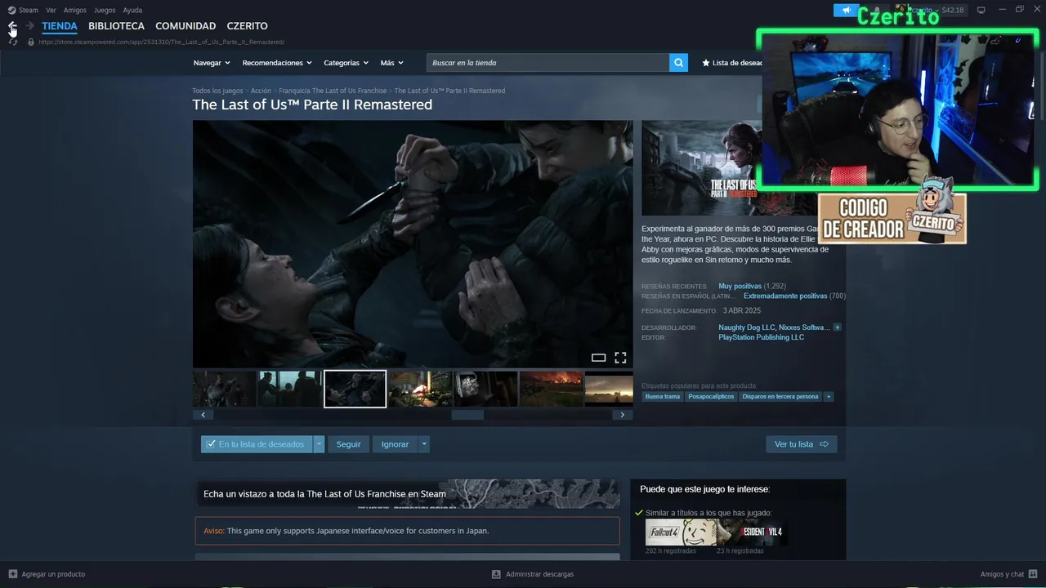Click the $42.18 wallet balance
This screenshot has height=588, width=1046.
coord(953,10)
